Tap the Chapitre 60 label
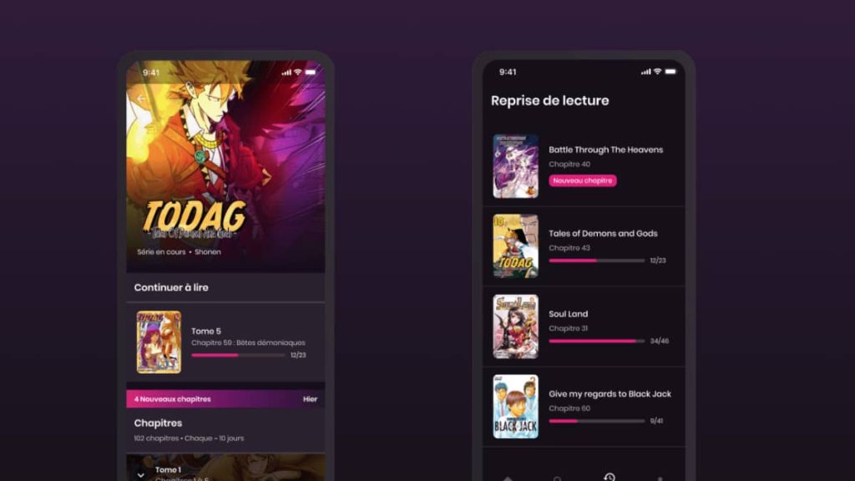Viewport: 855px width, 481px height. (x=569, y=408)
